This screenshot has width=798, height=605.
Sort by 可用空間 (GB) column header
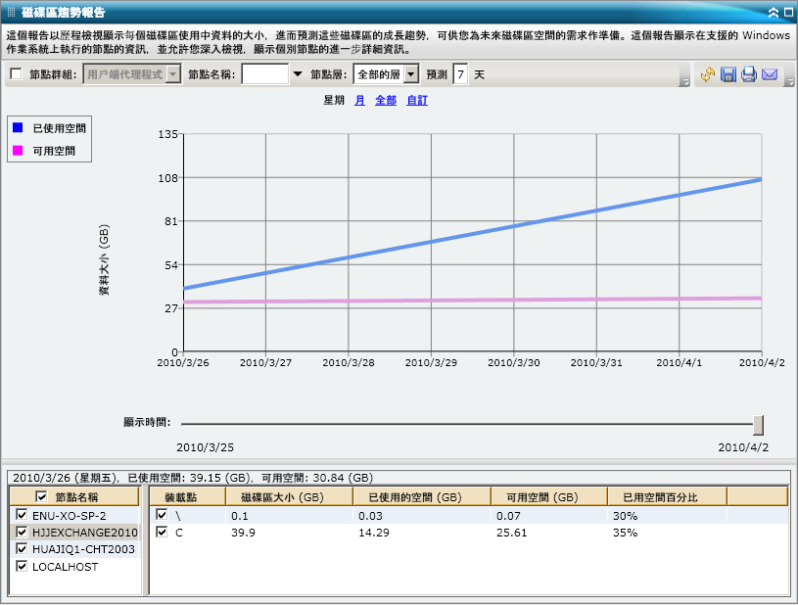coord(549,497)
